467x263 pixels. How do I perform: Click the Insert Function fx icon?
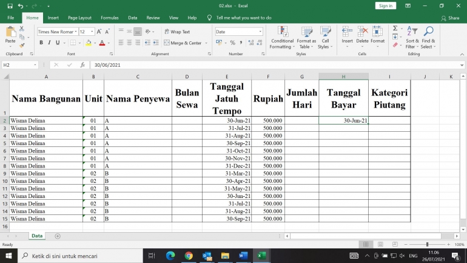82,65
